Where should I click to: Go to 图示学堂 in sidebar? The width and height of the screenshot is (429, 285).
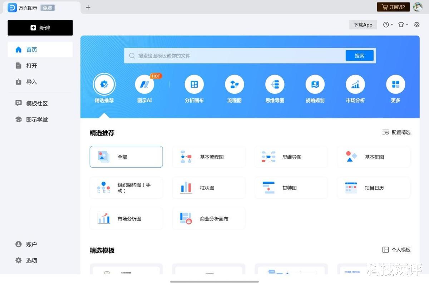40,119
